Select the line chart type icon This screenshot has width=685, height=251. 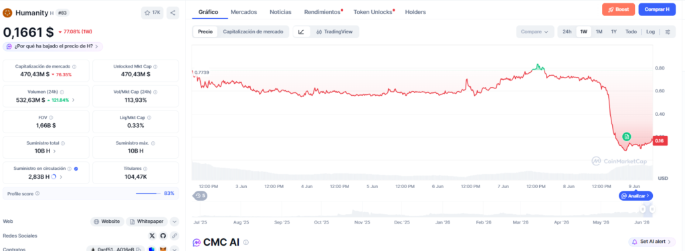[302, 31]
